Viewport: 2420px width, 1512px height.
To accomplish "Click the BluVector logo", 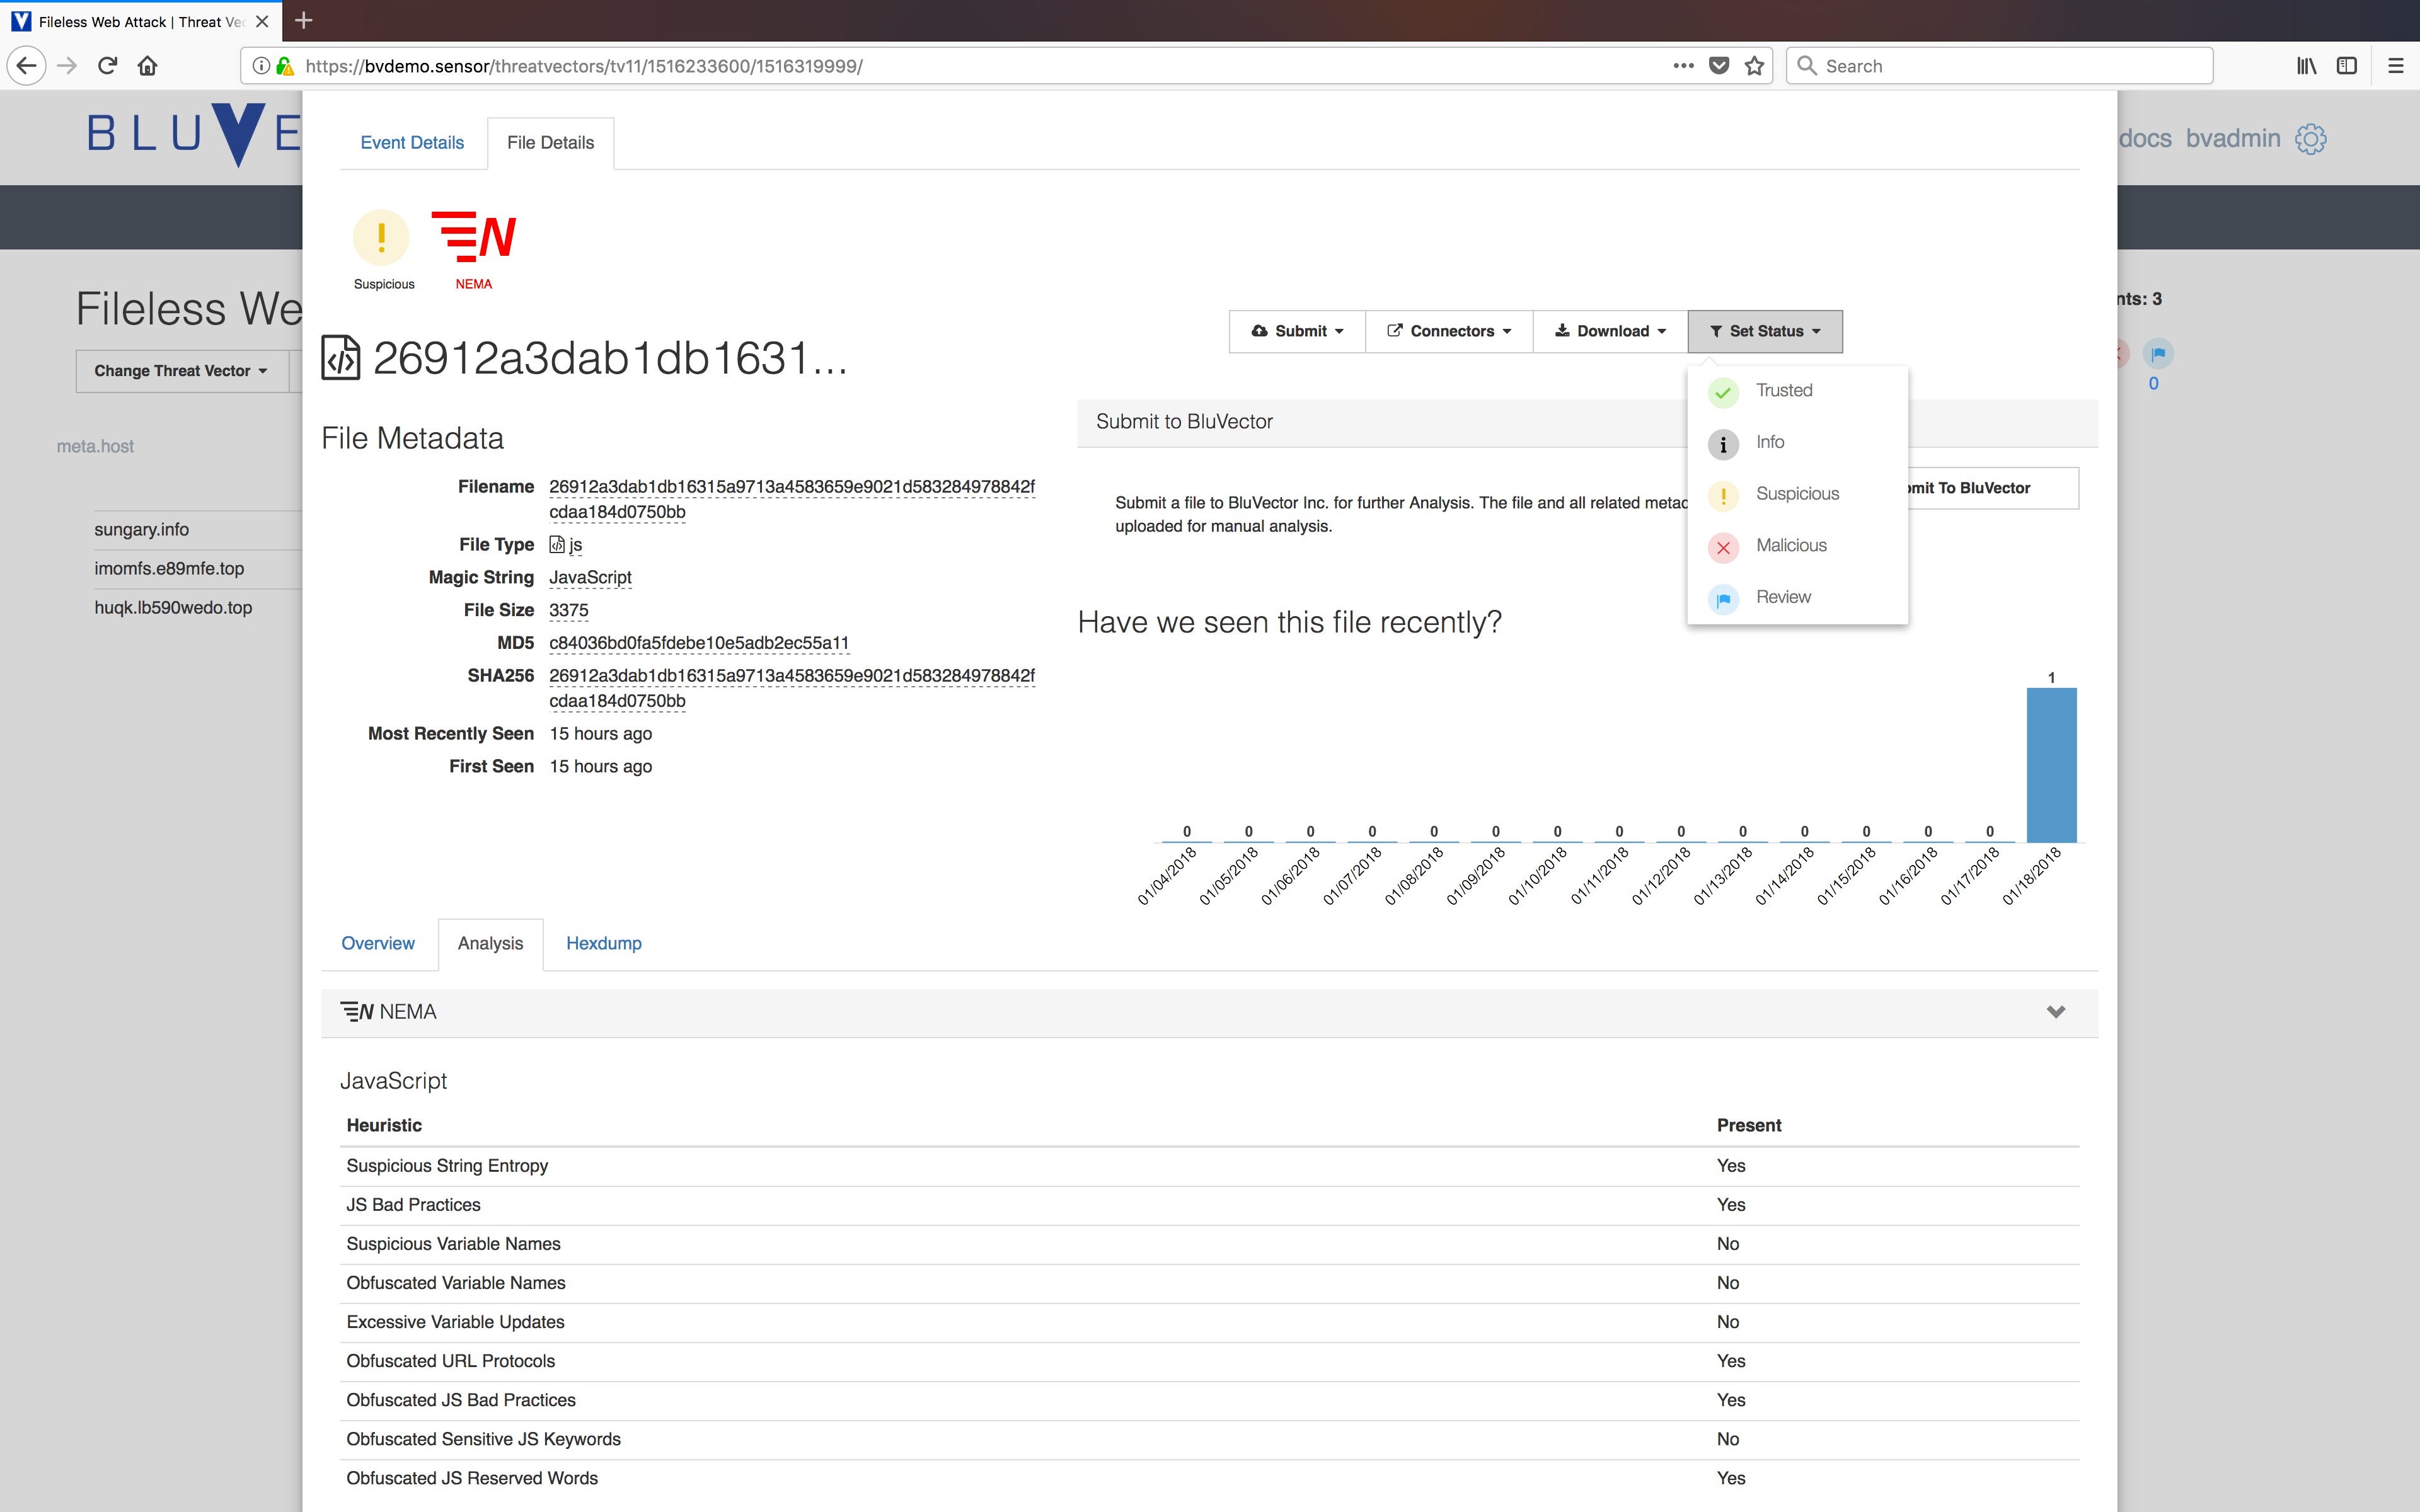I will click(193, 135).
